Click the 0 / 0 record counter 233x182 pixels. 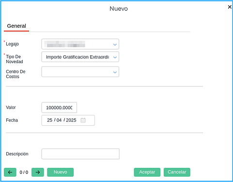click(24, 172)
